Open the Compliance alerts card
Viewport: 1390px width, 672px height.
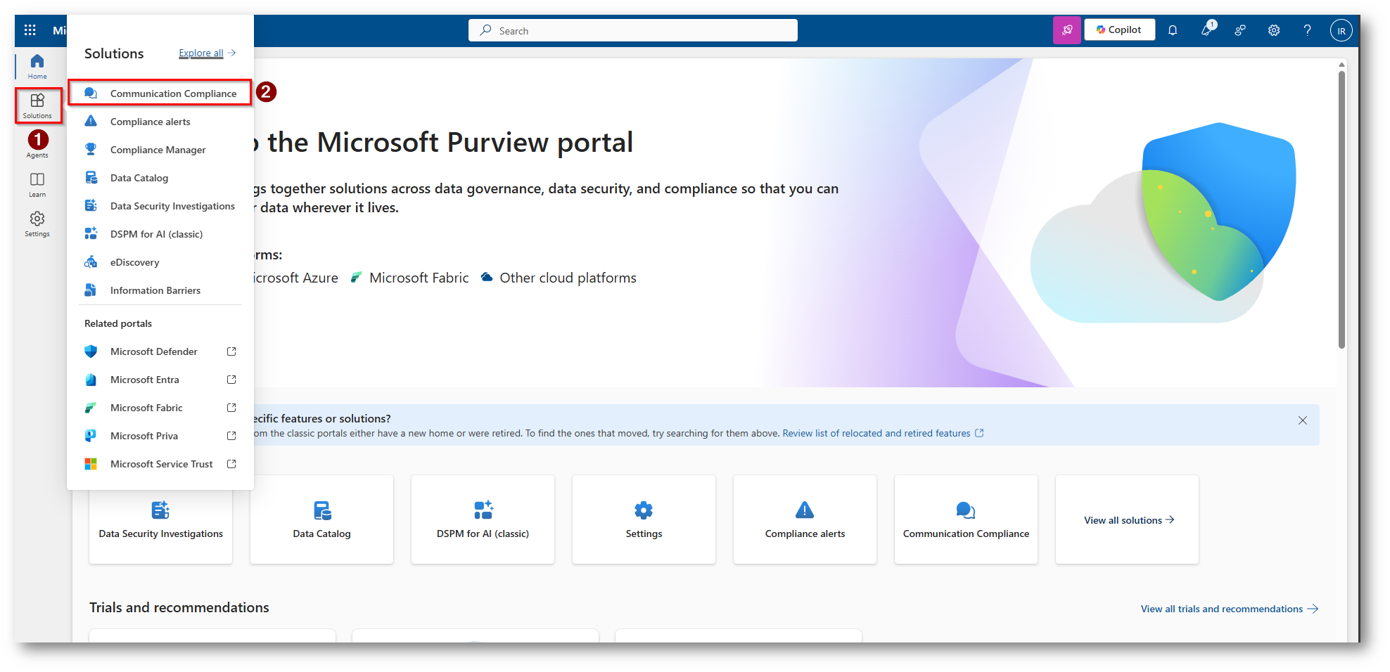tap(805, 519)
